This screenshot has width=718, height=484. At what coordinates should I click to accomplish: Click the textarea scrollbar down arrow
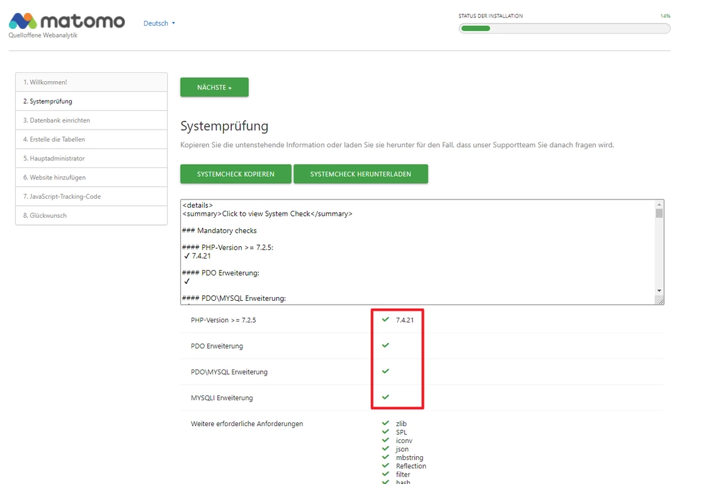click(659, 291)
